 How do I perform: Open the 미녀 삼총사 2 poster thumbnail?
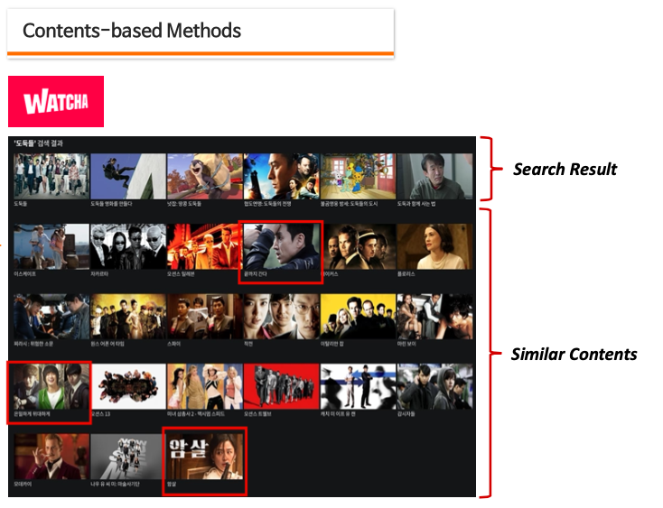(x=205, y=387)
